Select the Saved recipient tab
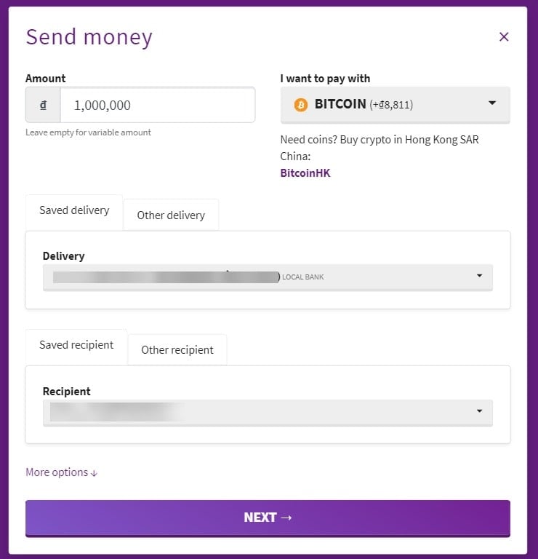538x559 pixels. click(x=76, y=345)
